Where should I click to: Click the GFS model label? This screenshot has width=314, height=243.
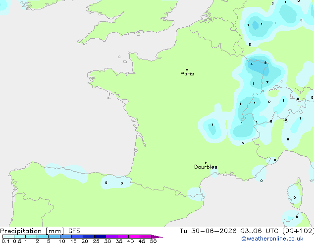(74, 231)
